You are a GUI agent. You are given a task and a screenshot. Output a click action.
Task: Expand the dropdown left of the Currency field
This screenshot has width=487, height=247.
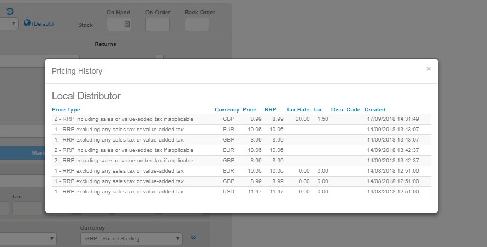coord(27,239)
